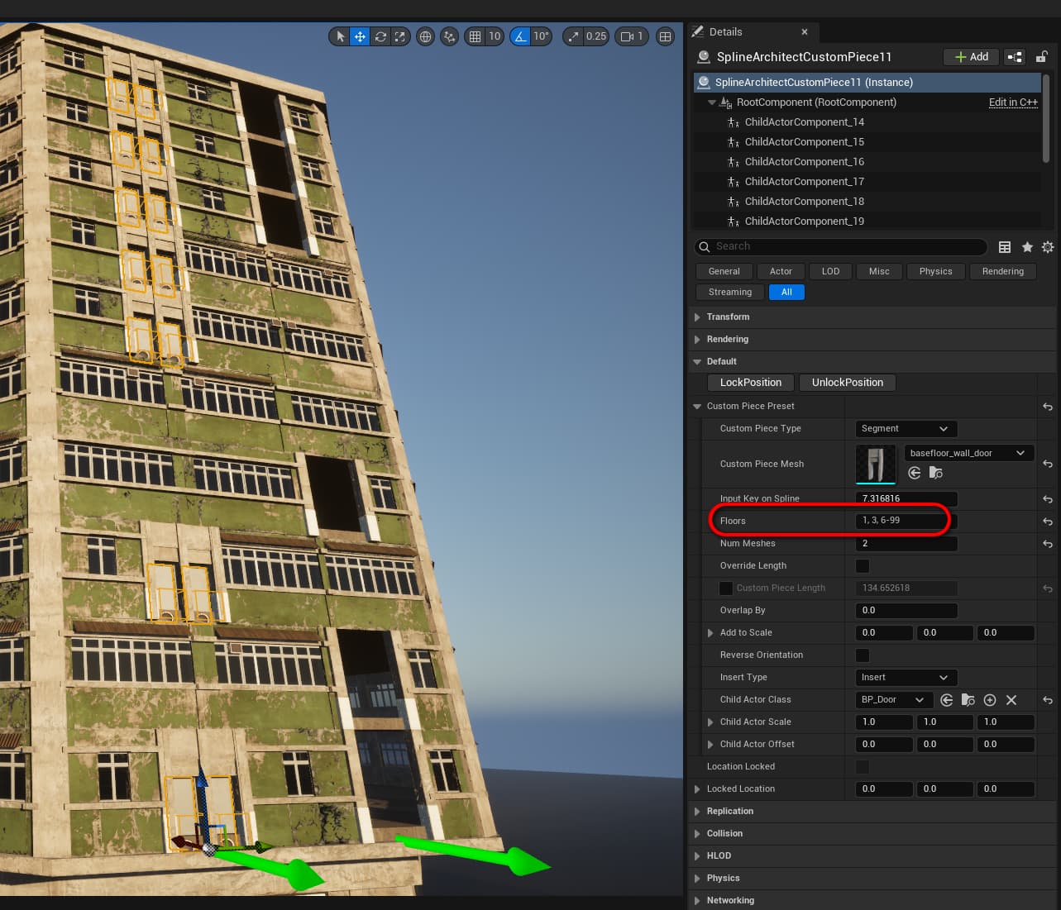Toggle grid snapping in viewport toolbar
Viewport: 1061px width, 910px height.
[x=475, y=36]
